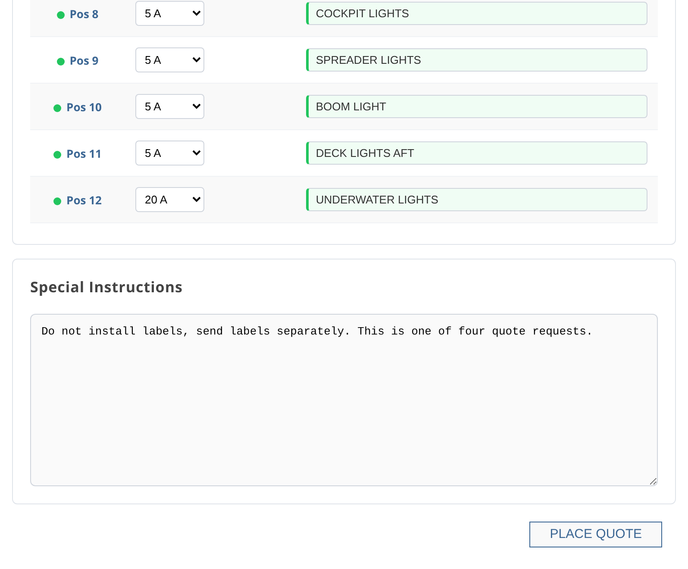This screenshot has height=569, width=688.
Task: Click the Pos 12 label
Action: 84,200
